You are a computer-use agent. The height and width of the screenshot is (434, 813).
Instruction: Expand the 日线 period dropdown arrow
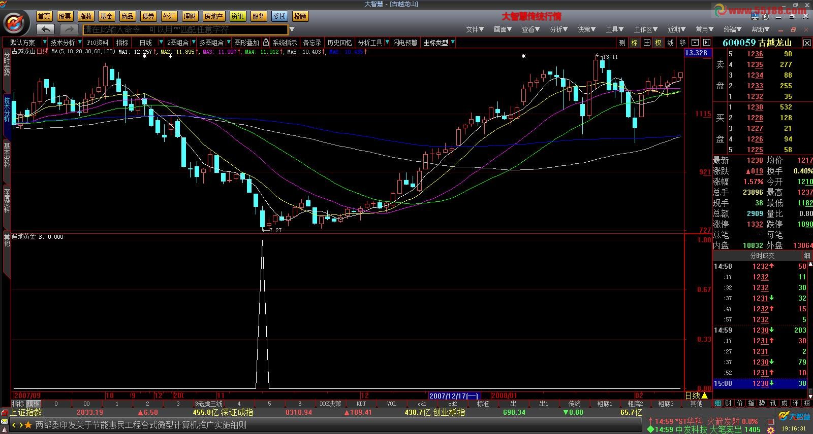pos(161,43)
